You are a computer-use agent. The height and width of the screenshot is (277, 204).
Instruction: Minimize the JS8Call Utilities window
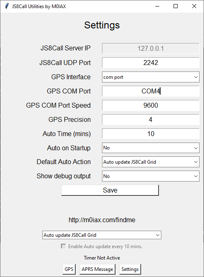point(157,6)
